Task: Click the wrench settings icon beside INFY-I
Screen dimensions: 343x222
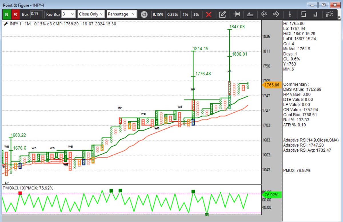Action: [6, 24]
